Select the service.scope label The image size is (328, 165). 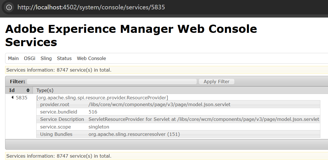tap(55, 127)
